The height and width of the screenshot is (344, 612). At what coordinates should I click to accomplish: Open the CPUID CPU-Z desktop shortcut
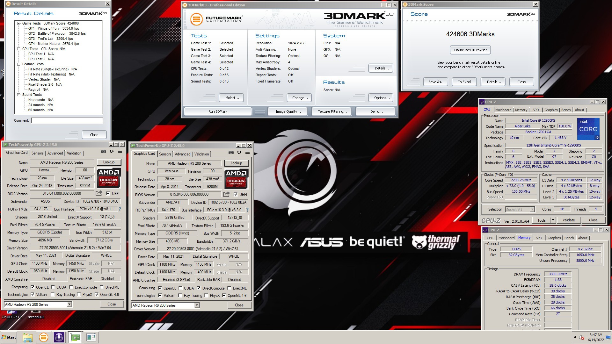point(12,314)
